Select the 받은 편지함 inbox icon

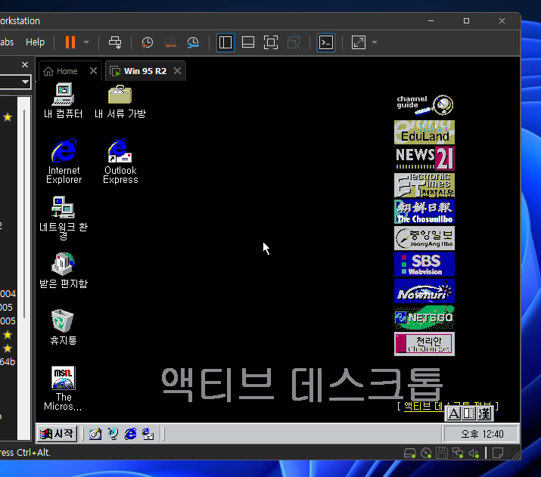coord(63,271)
